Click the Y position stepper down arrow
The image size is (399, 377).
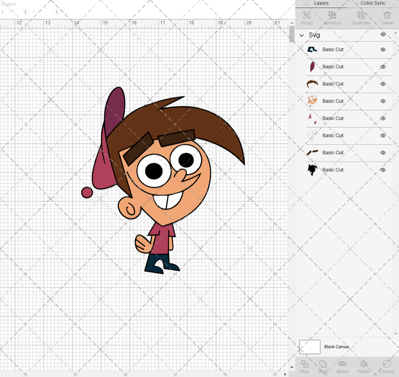coord(56,13)
